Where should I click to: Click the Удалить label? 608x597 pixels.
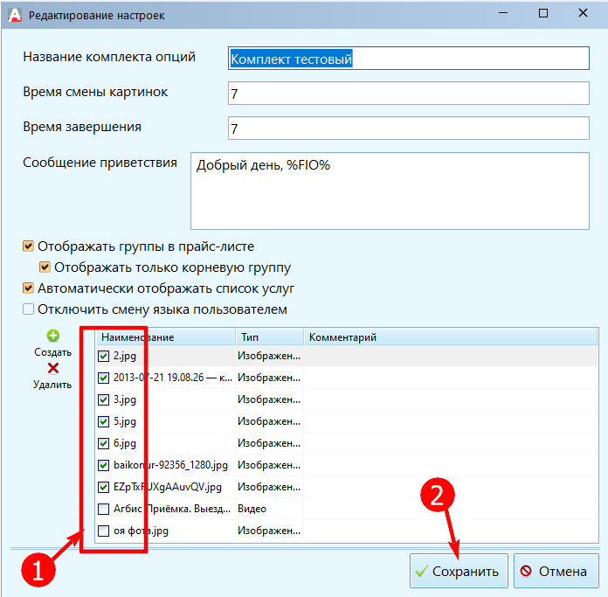(52, 385)
